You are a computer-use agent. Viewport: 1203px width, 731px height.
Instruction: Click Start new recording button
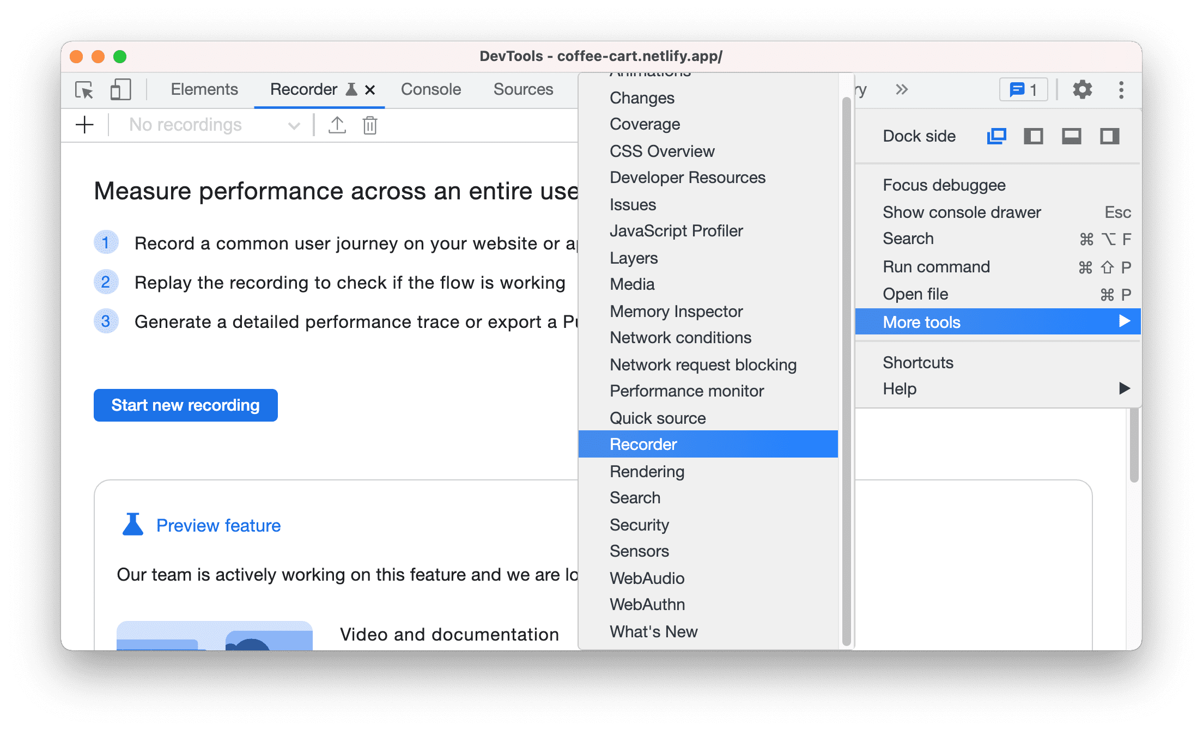(186, 405)
